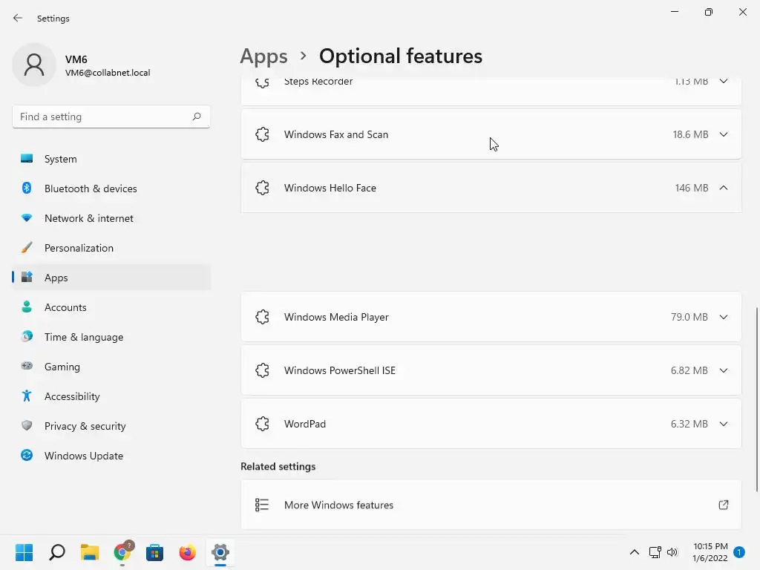Click the Windows Hello Face puzzle icon
The height and width of the screenshot is (570, 760).
coord(262,188)
